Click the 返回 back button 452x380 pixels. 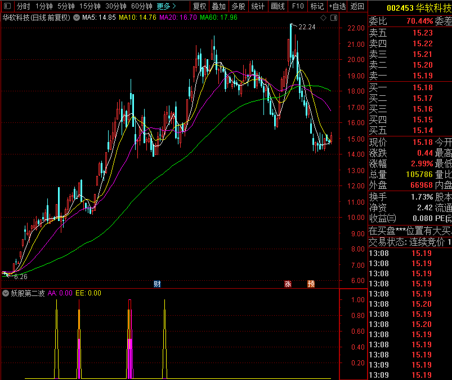(x=357, y=7)
